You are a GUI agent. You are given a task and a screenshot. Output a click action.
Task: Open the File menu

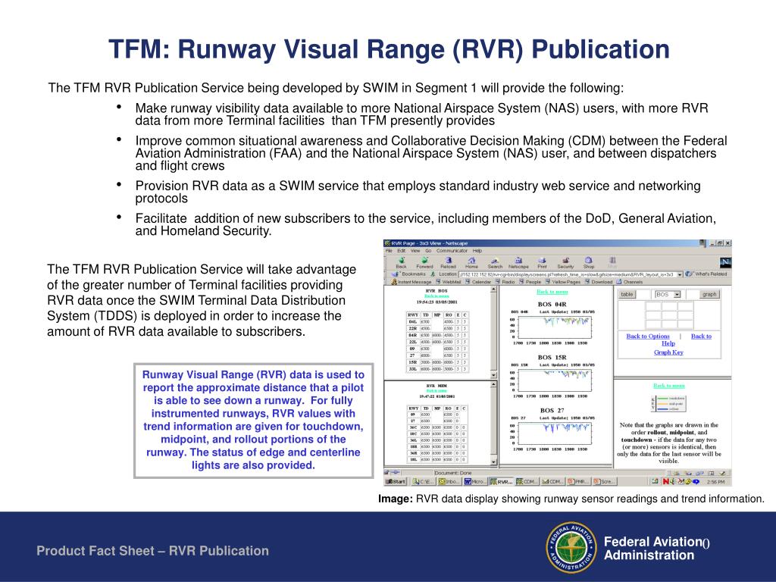click(x=389, y=250)
